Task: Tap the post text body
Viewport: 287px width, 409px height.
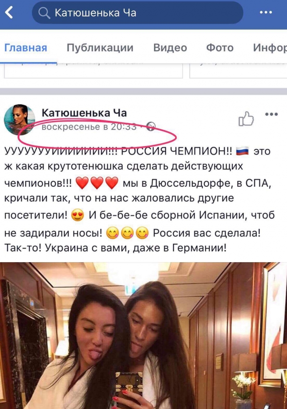Action: [x=140, y=199]
